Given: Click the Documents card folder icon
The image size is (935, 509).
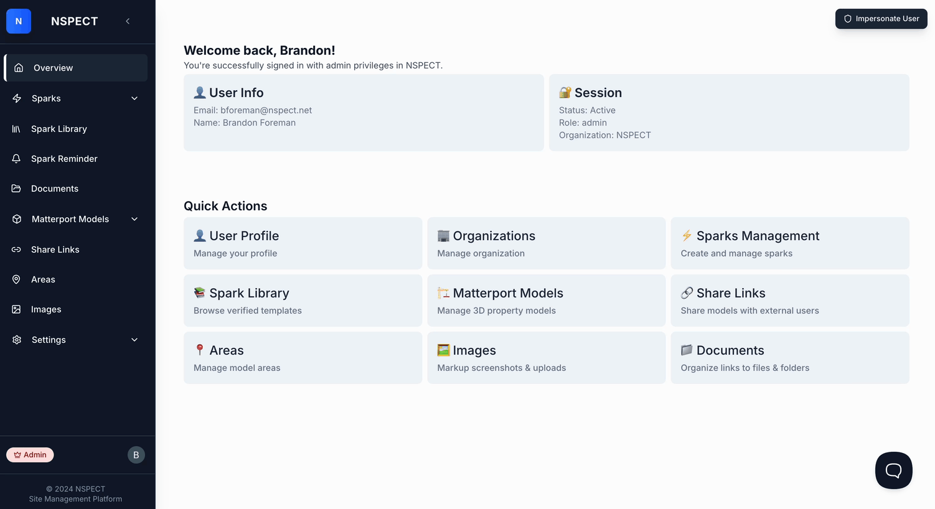Looking at the screenshot, I should (687, 350).
